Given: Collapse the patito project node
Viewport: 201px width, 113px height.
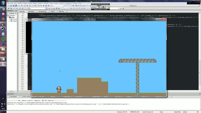Looking at the screenshot, I should (x=8, y=17).
